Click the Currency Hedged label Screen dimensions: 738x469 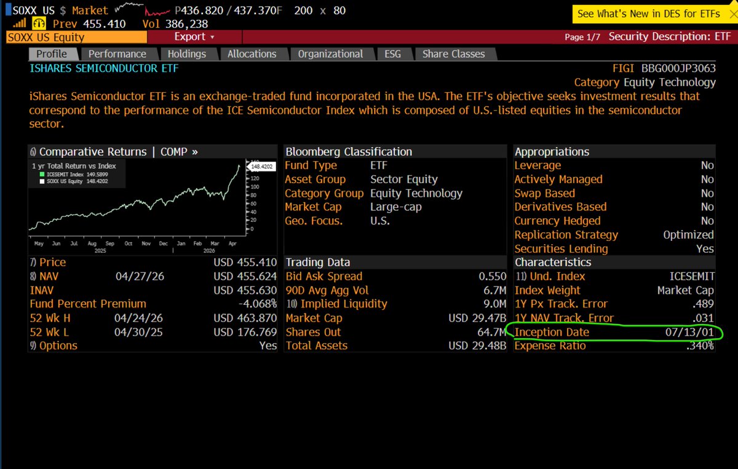click(557, 221)
